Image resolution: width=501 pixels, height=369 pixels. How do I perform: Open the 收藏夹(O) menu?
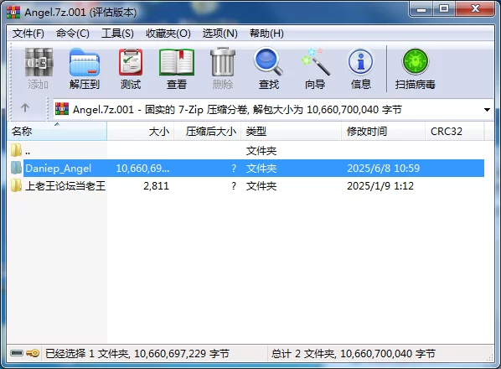click(168, 34)
